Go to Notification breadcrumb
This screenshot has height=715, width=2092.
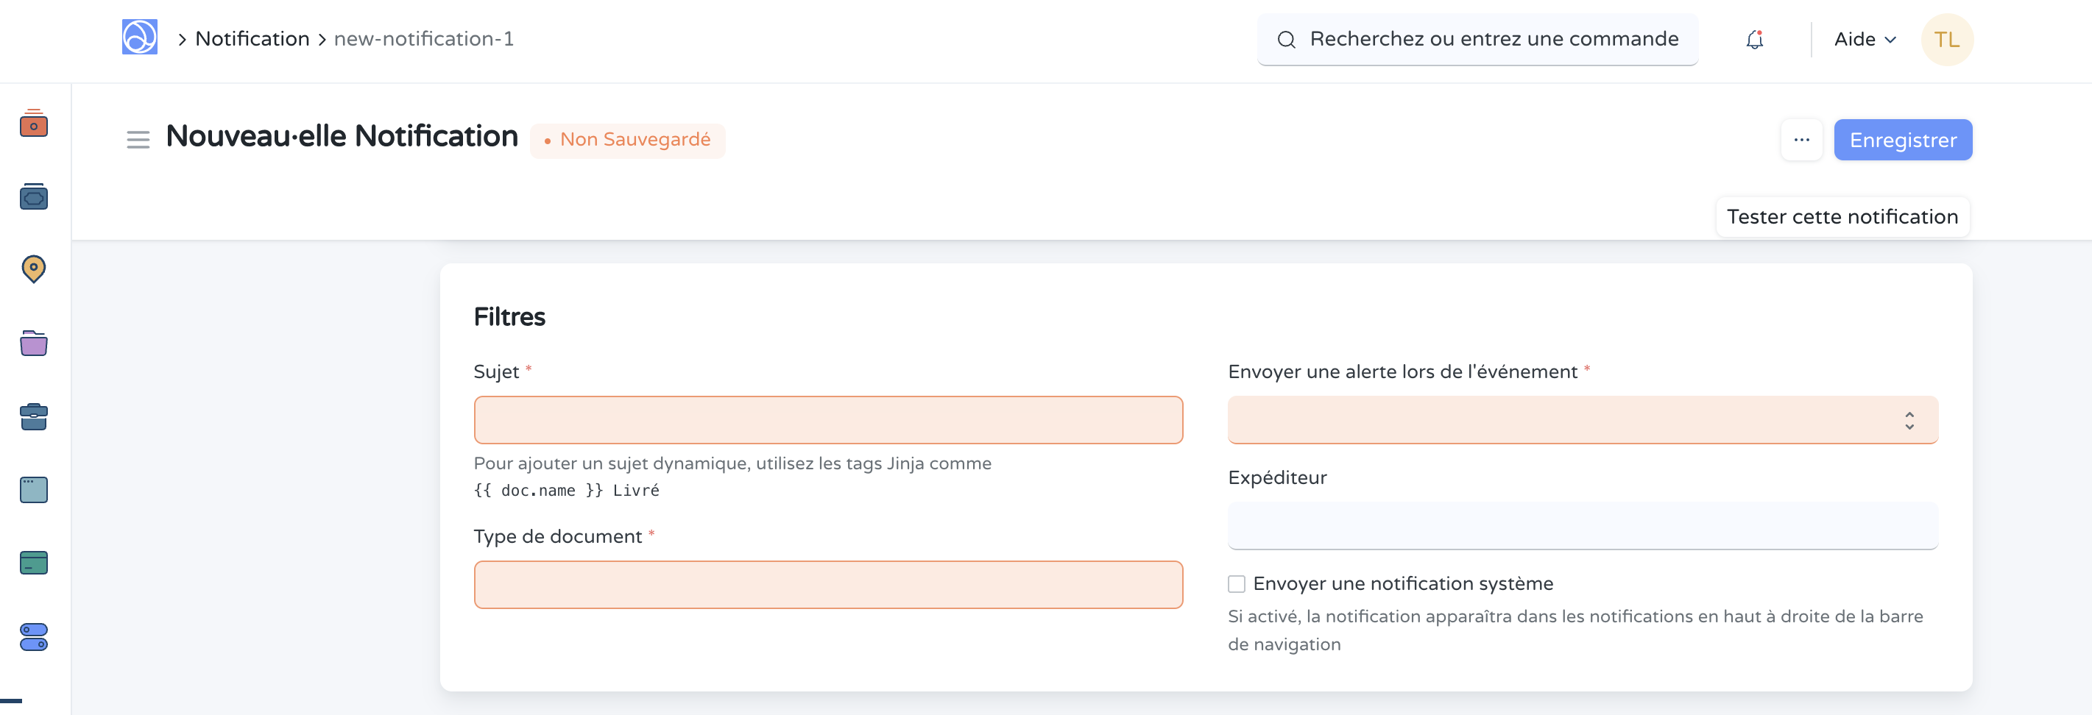tap(252, 38)
